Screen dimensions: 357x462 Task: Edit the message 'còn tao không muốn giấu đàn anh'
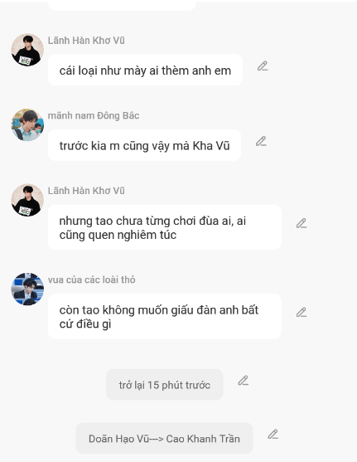302,313
